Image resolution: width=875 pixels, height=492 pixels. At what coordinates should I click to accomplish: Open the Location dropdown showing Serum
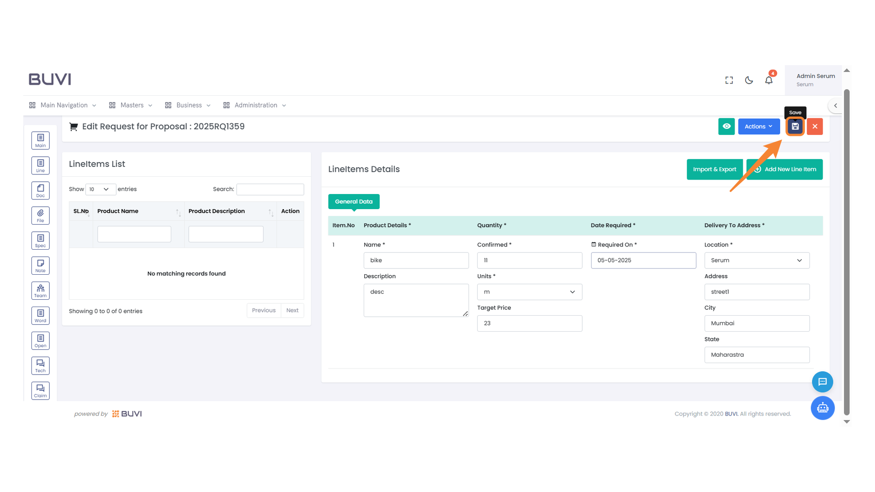(757, 261)
